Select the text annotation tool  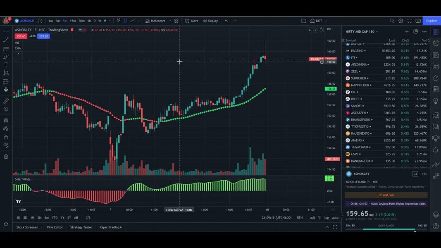point(6,64)
